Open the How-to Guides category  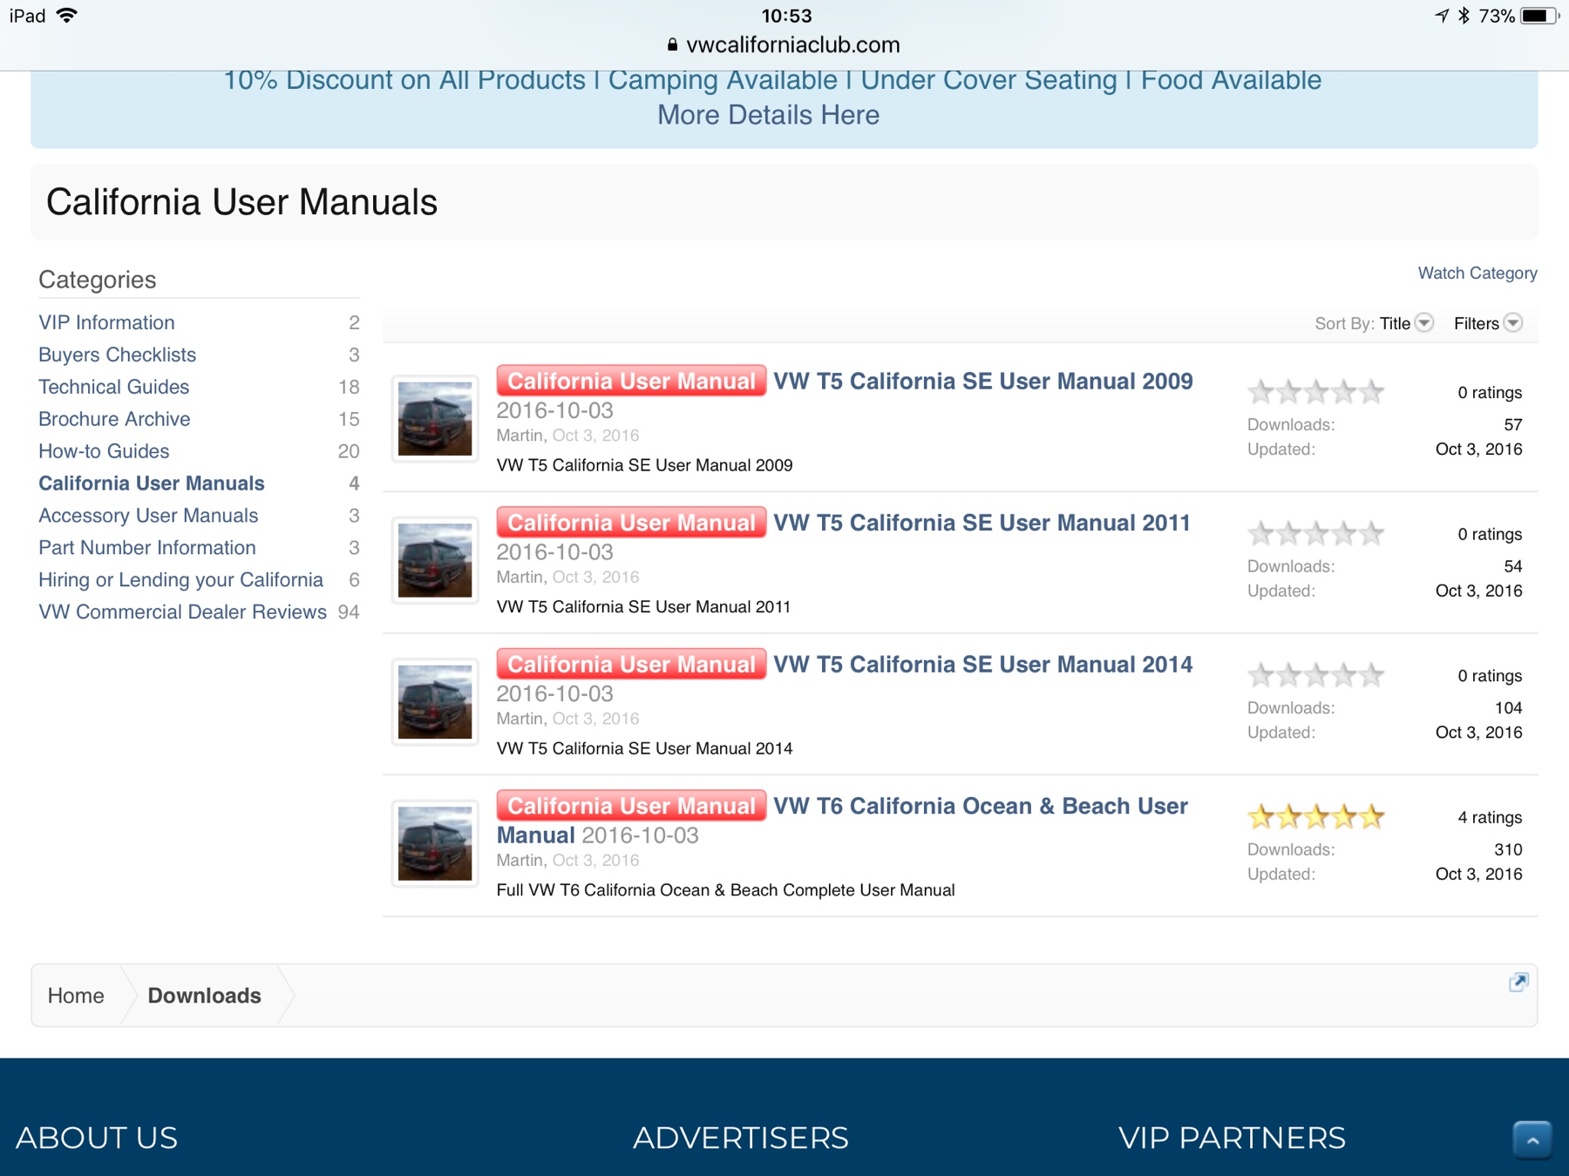click(x=104, y=451)
